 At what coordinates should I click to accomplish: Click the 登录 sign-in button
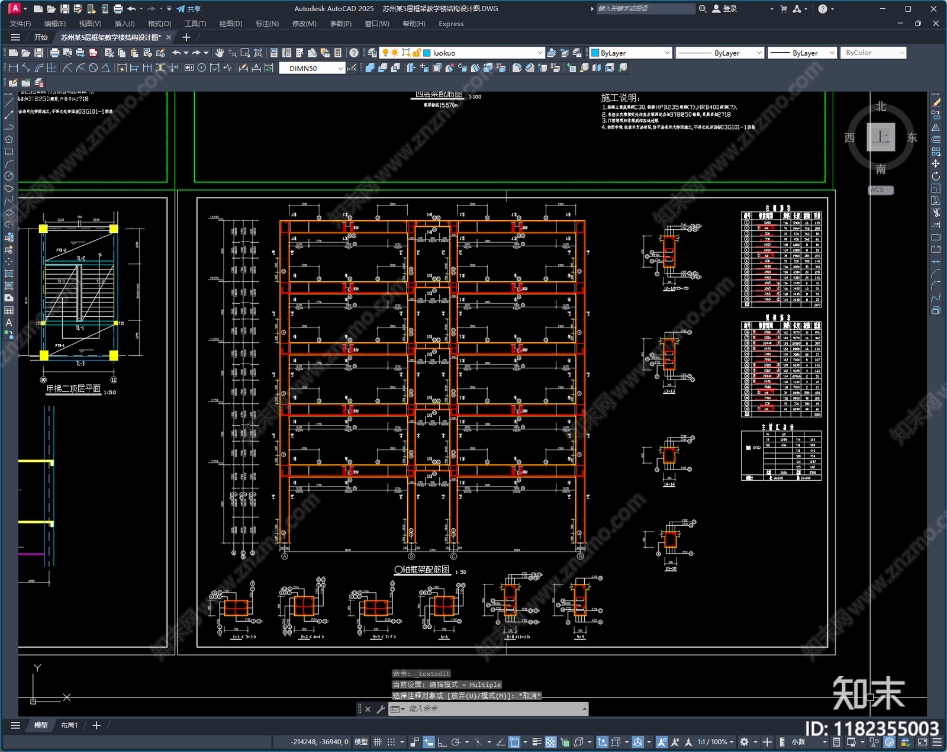point(724,9)
